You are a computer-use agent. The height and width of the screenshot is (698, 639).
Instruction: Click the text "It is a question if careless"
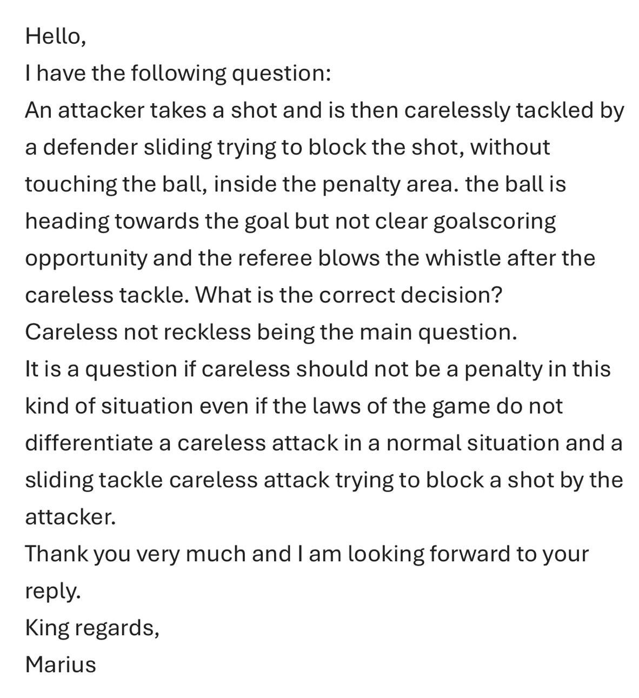tap(157, 369)
